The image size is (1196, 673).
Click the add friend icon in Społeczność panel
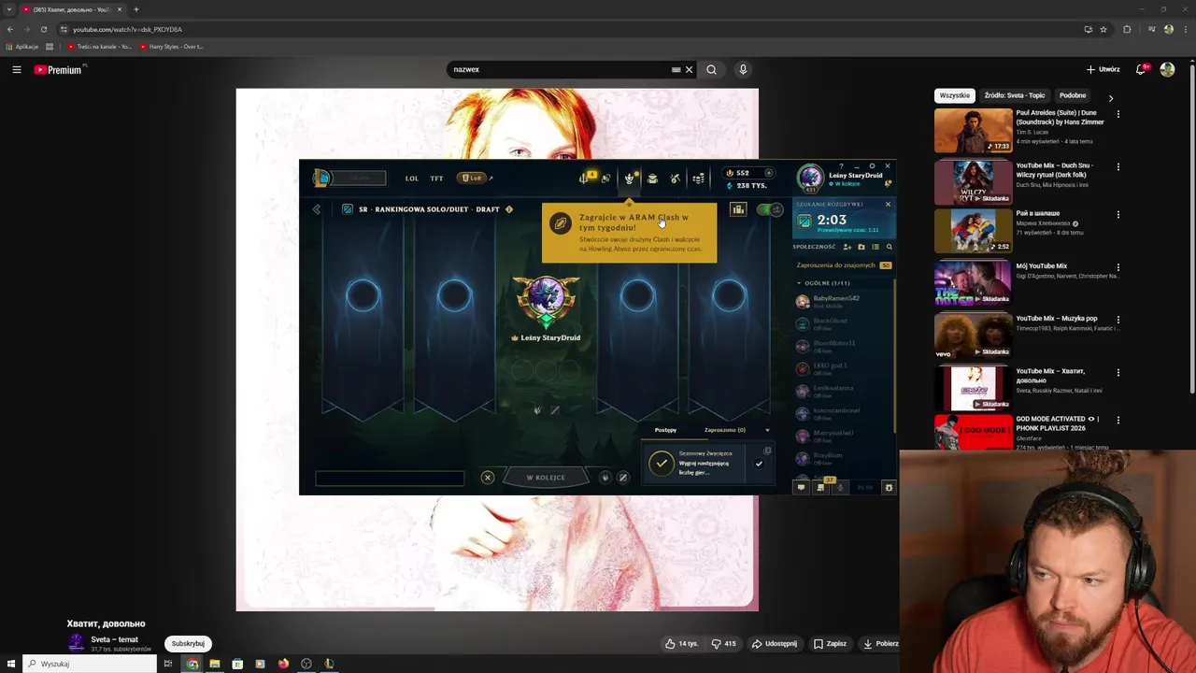point(847,247)
